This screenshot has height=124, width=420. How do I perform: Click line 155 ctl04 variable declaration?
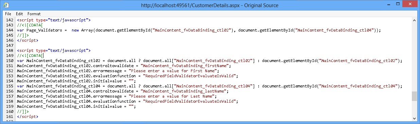pyautogui.click(x=210, y=86)
